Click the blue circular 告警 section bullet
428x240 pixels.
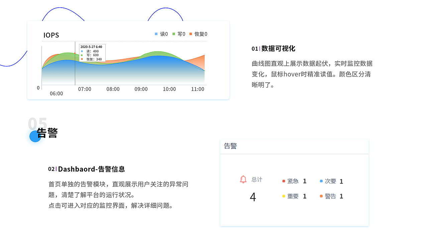35,136
